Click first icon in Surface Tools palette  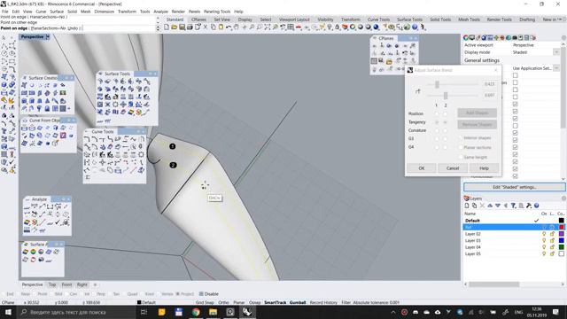click(x=100, y=82)
